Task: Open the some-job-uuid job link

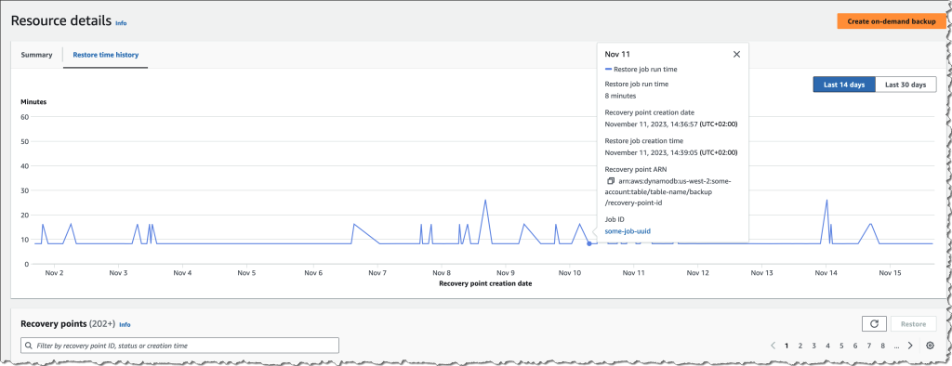Action: (x=628, y=230)
